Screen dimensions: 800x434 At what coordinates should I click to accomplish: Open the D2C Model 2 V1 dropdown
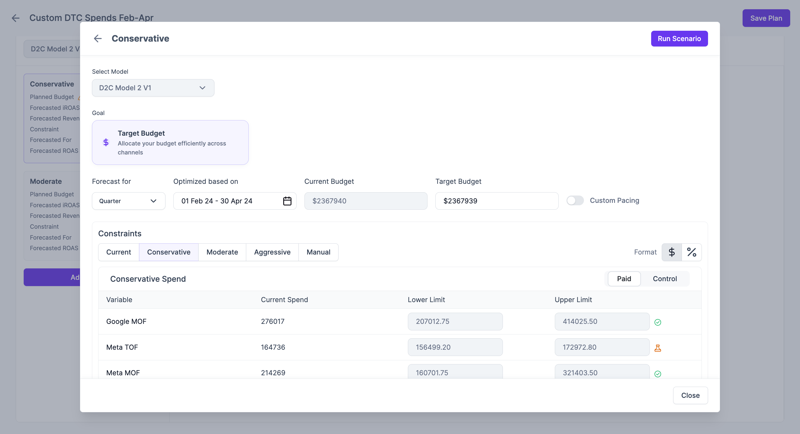coord(153,88)
